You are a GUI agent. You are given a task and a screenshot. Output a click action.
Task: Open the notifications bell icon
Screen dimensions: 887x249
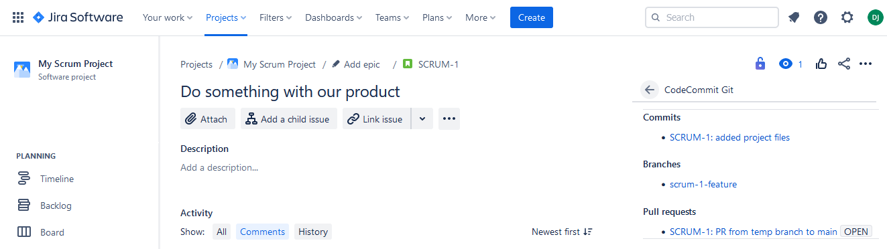click(794, 17)
